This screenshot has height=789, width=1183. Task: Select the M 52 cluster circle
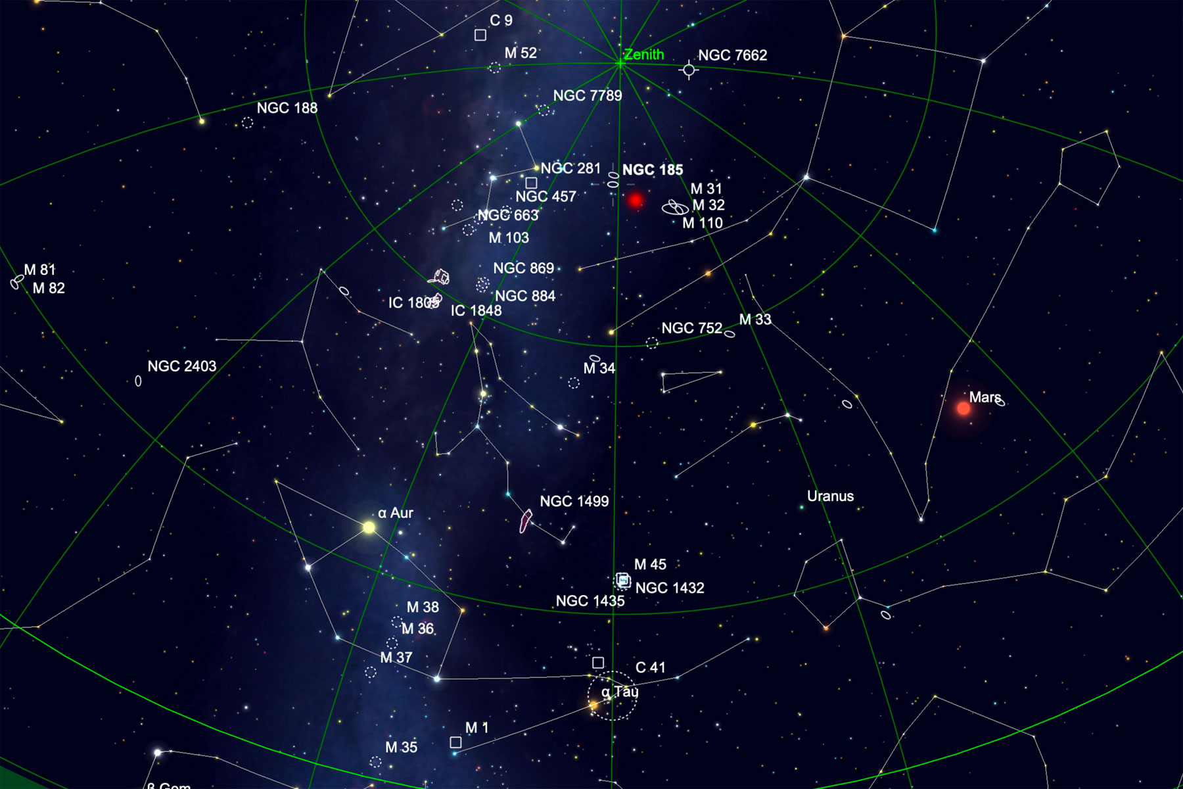494,68
